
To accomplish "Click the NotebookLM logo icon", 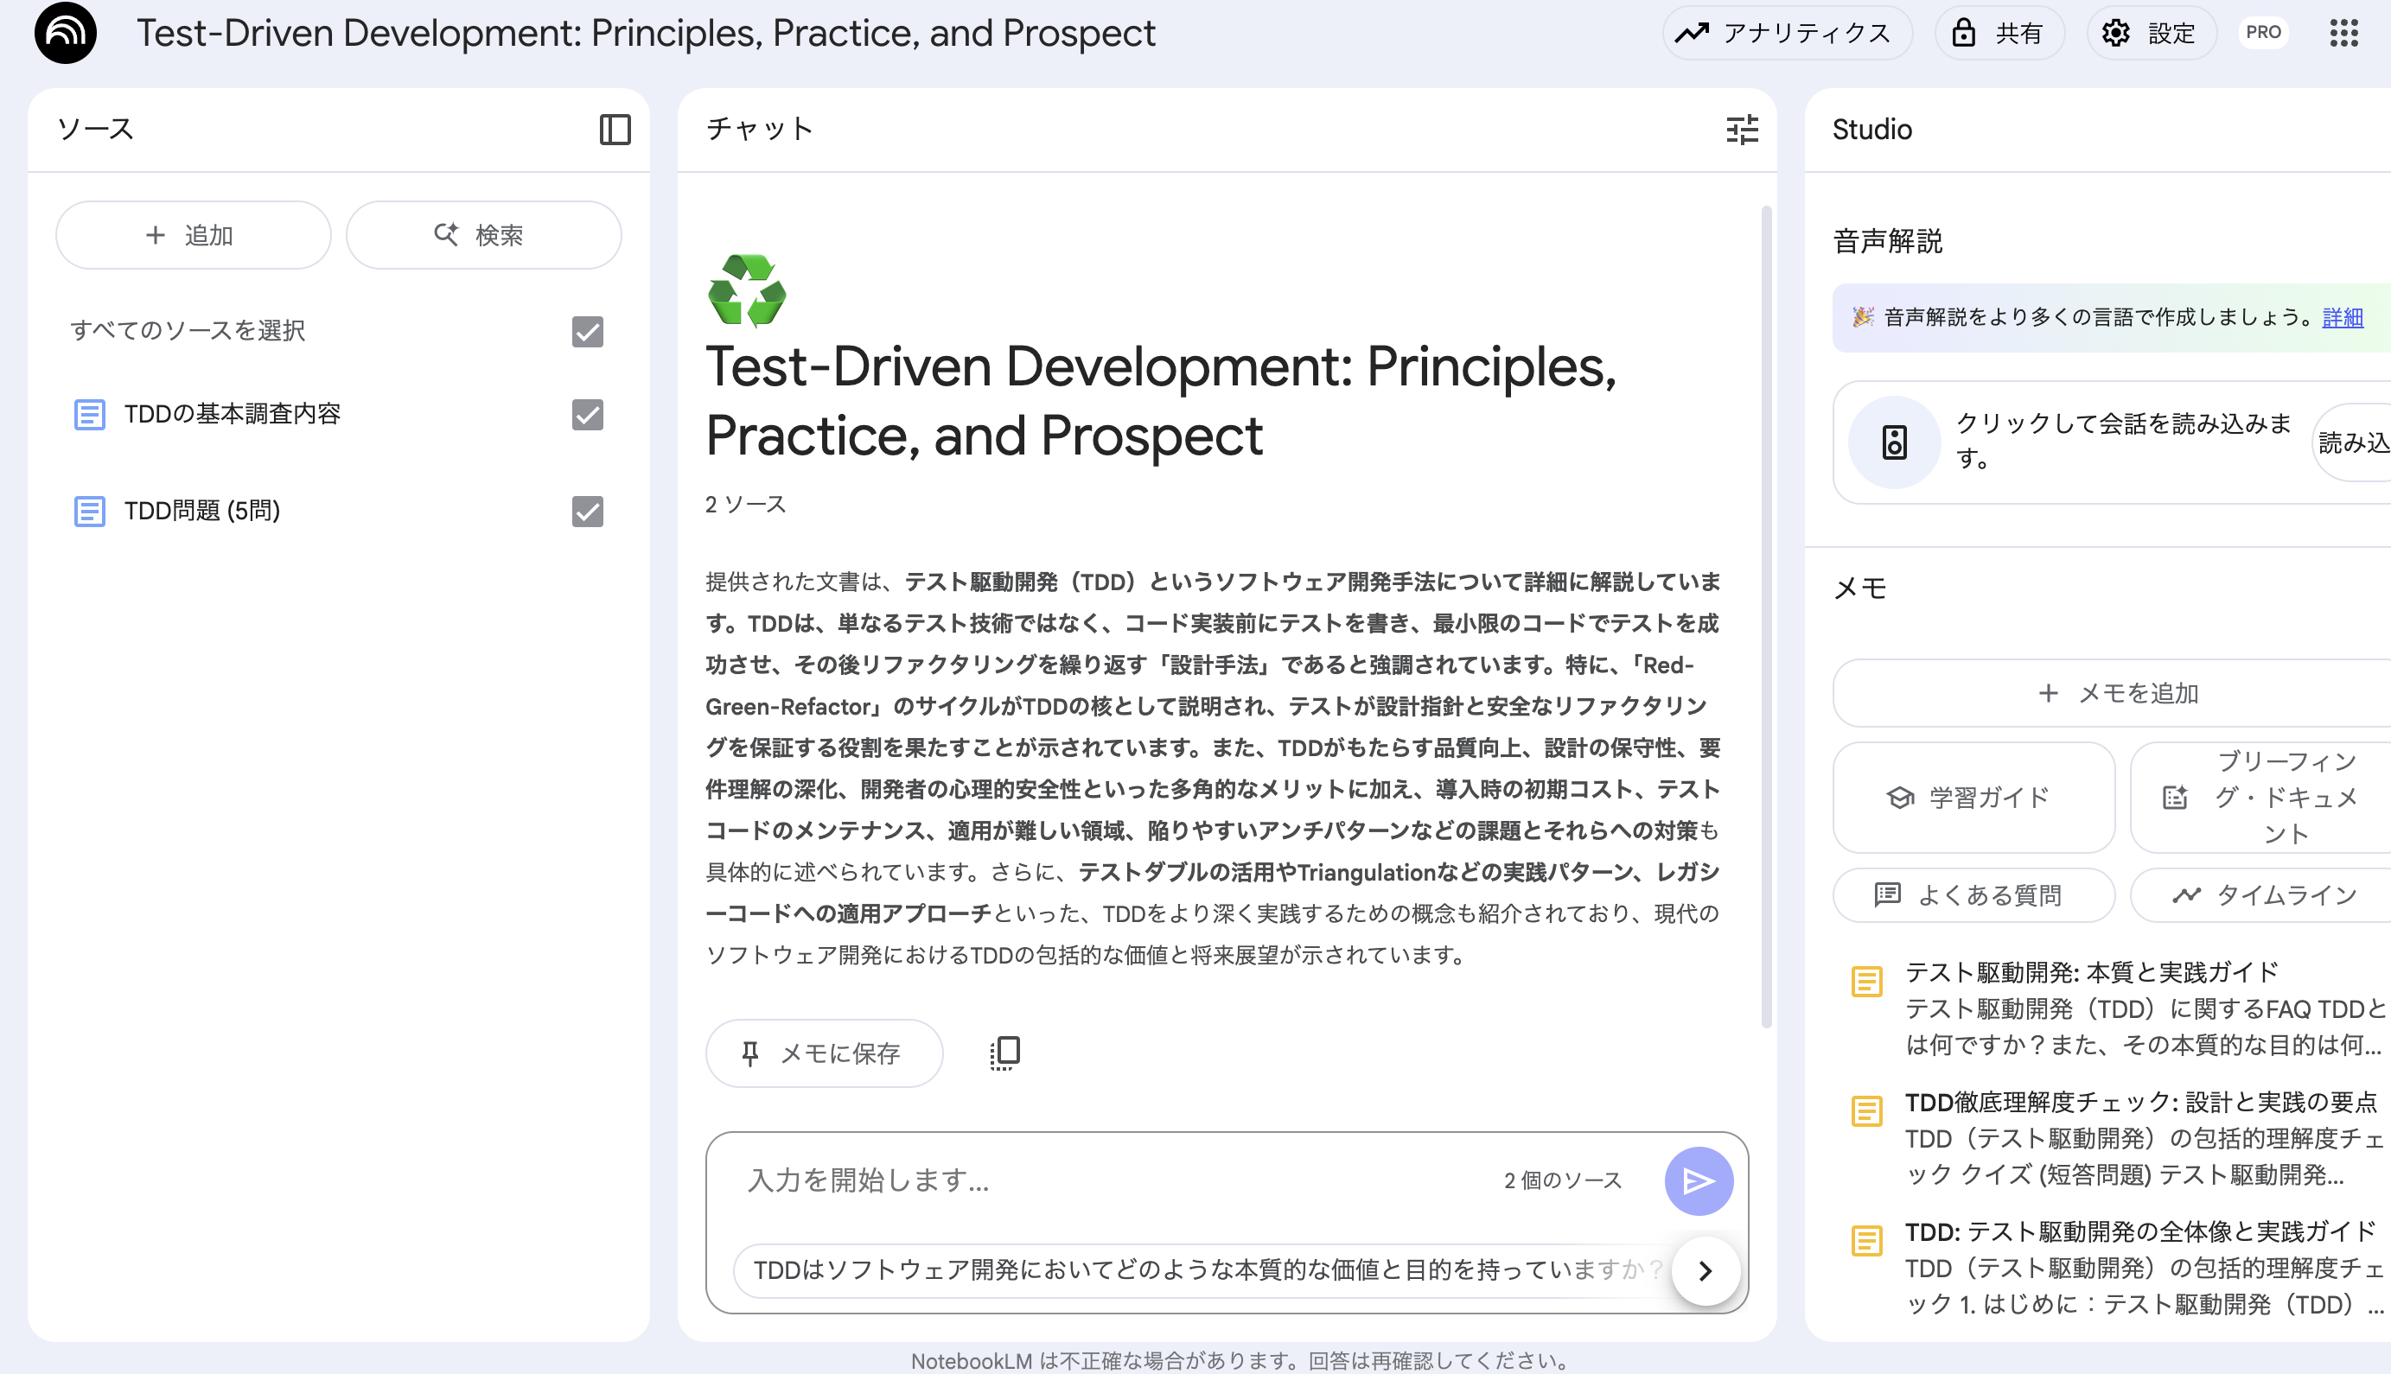I will [x=65, y=33].
